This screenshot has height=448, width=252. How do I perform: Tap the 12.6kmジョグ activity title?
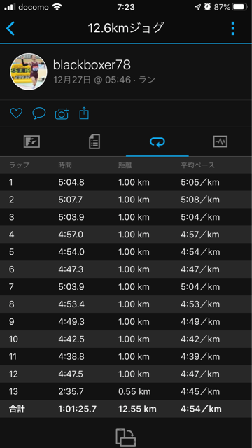(x=126, y=28)
